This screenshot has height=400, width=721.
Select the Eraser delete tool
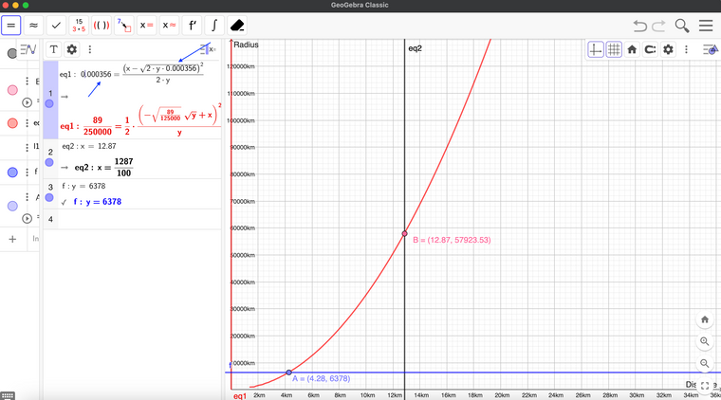[x=238, y=26]
